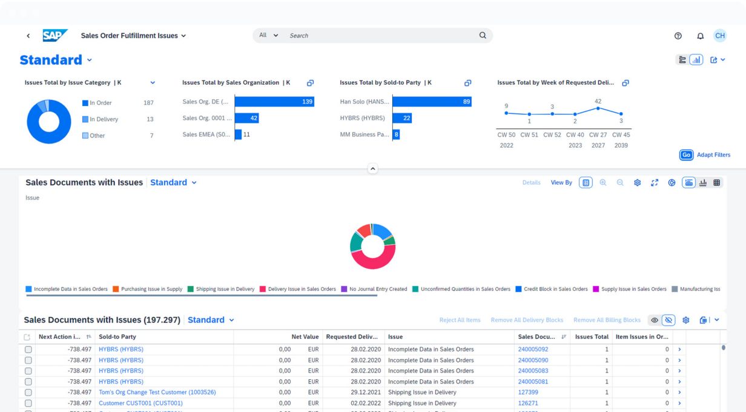This screenshot has height=412, width=746.
Task: Switch to the visual filter bar view
Action: [696, 59]
